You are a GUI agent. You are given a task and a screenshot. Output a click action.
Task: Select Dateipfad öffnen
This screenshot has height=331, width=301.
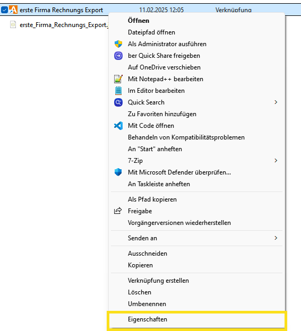(196, 32)
